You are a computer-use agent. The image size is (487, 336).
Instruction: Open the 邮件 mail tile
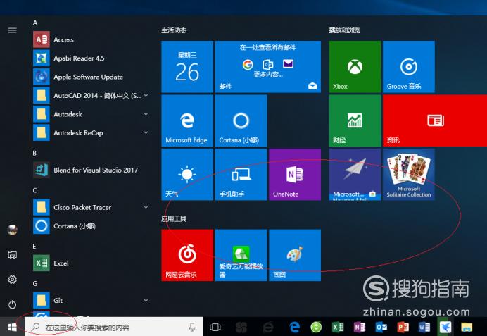pos(268,67)
